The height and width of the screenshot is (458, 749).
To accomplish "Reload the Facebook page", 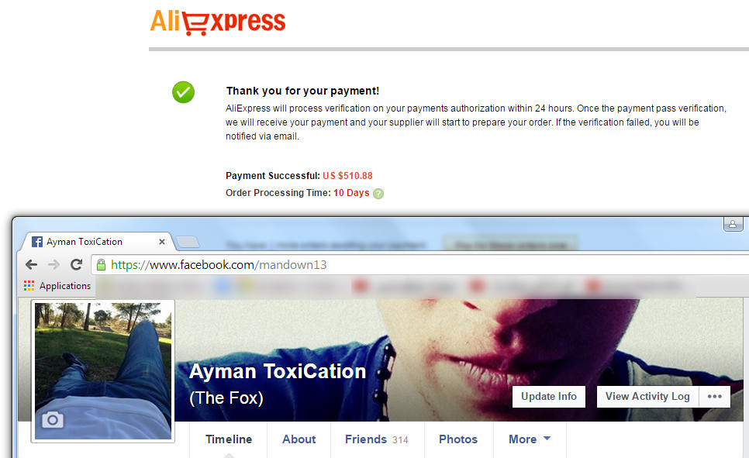I will [x=77, y=264].
